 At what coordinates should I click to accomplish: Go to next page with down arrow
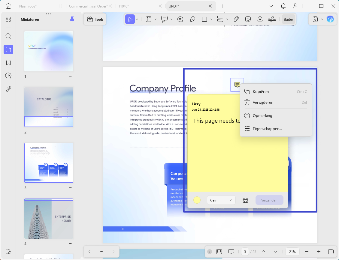point(275,252)
